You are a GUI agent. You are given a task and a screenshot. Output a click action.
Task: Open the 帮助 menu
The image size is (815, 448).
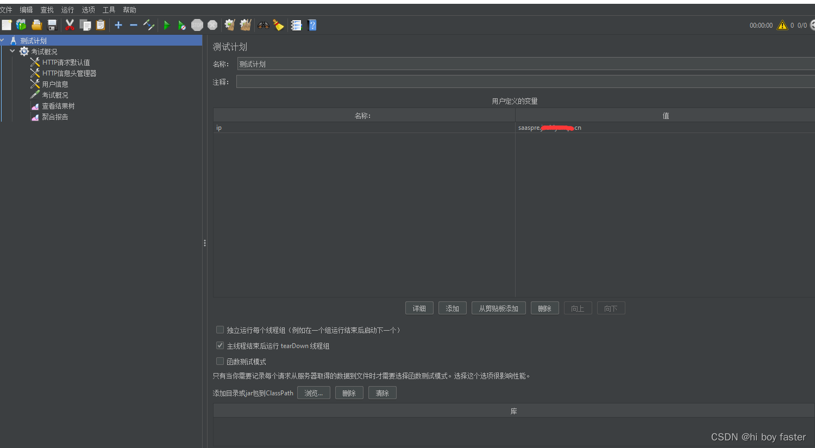(x=129, y=10)
